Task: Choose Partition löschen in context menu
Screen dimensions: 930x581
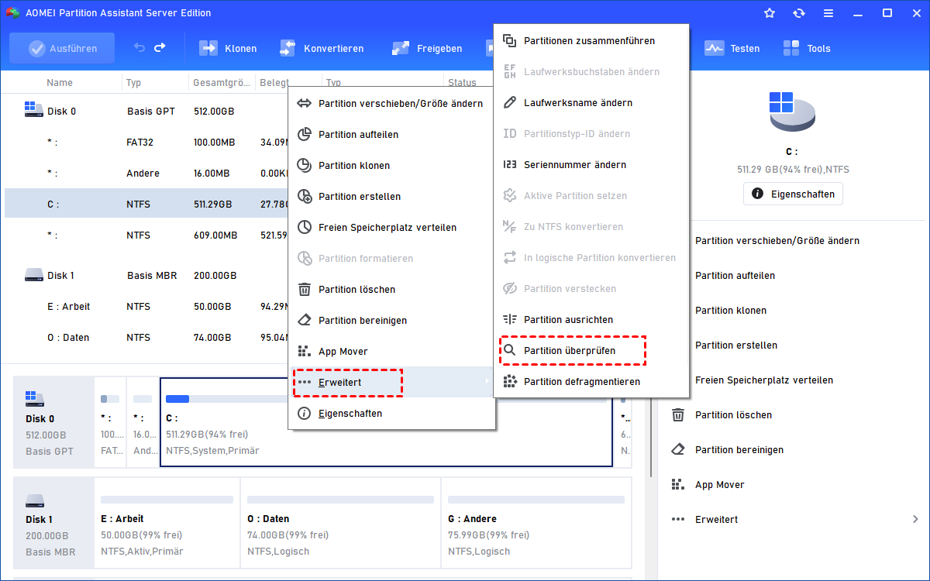Action: 391,289
